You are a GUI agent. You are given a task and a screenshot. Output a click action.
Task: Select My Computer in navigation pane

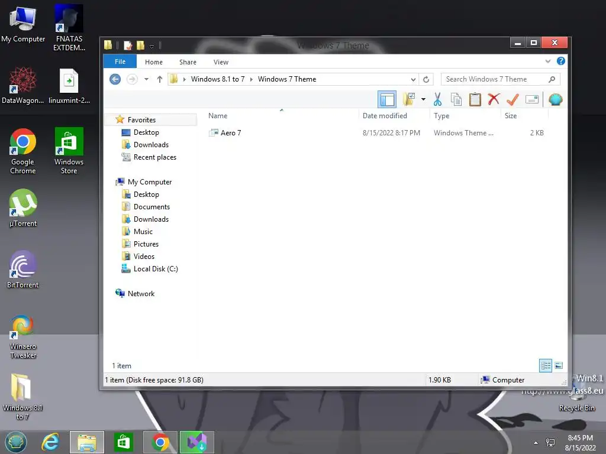pos(150,182)
